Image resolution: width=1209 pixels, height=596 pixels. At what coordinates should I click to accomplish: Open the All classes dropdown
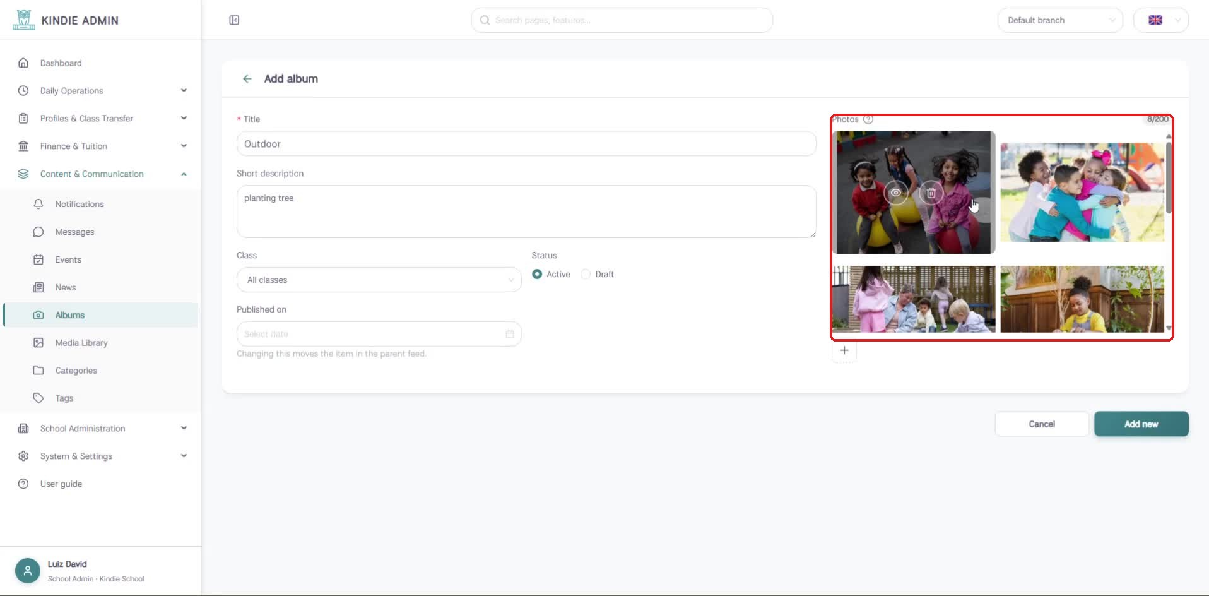[379, 280]
